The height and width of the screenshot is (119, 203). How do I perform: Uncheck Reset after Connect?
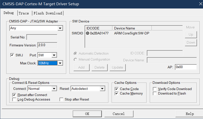(x=14, y=95)
